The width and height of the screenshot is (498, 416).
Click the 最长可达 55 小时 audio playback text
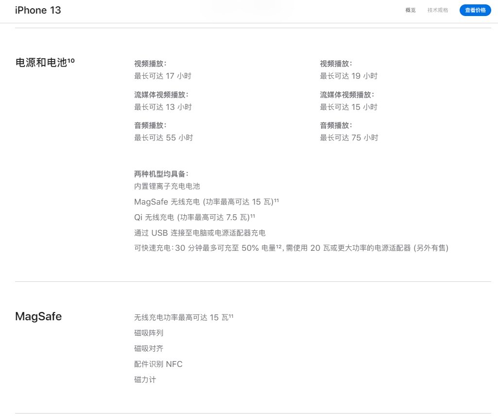[163, 138]
